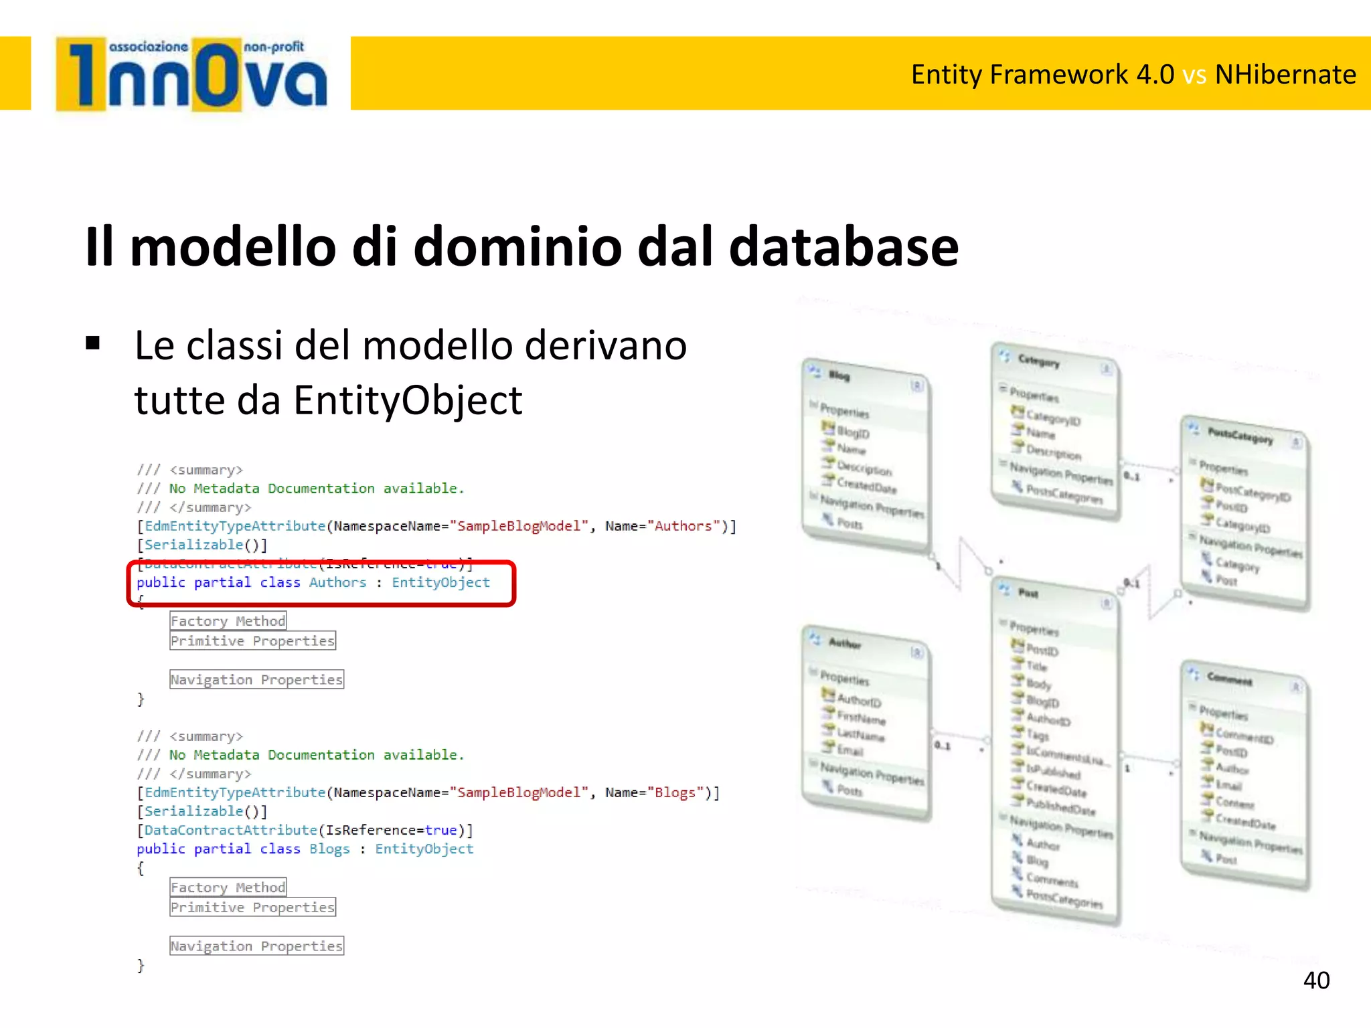
Task: Collapse the Comment entity with its chevron icon
Action: pos(1296,687)
